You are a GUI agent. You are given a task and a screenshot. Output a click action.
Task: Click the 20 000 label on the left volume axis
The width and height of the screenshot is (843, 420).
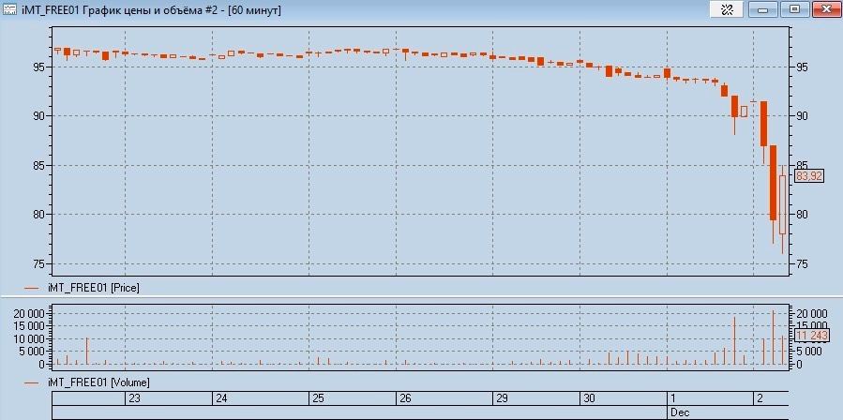27,313
